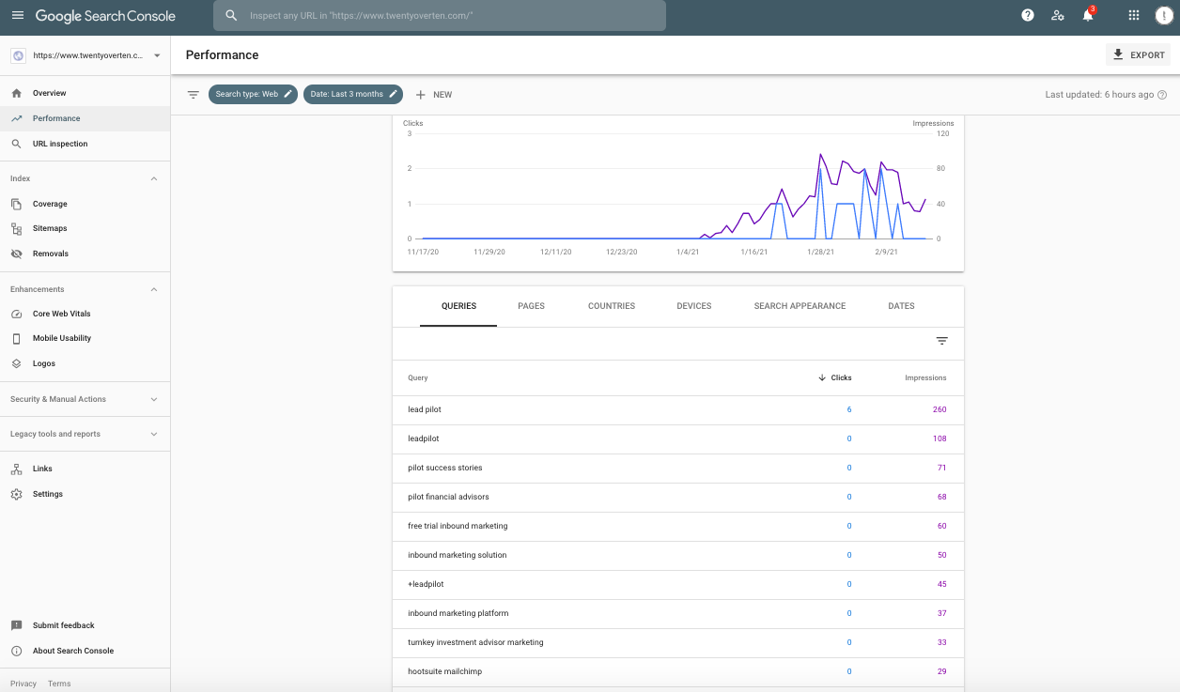Collapse the Index section

[153, 178]
